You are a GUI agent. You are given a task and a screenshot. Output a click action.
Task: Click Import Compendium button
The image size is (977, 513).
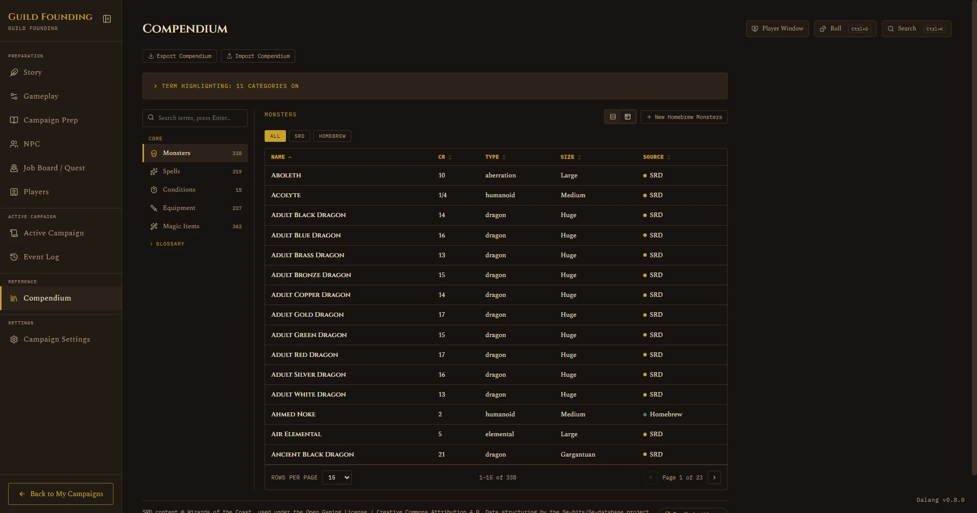tap(258, 56)
